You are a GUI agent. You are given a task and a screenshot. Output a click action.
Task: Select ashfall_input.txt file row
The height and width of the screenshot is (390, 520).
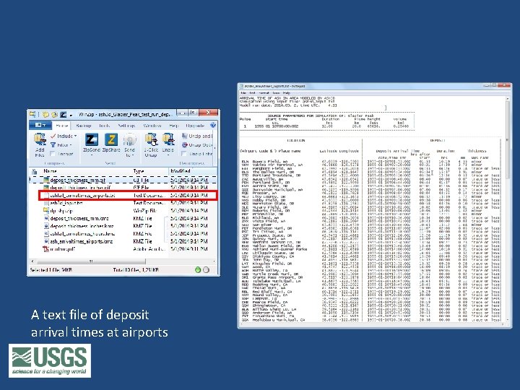[123, 203]
